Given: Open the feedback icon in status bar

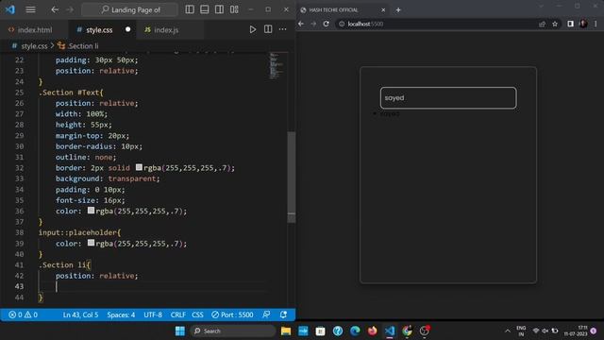Looking at the screenshot, I should pos(266,314).
